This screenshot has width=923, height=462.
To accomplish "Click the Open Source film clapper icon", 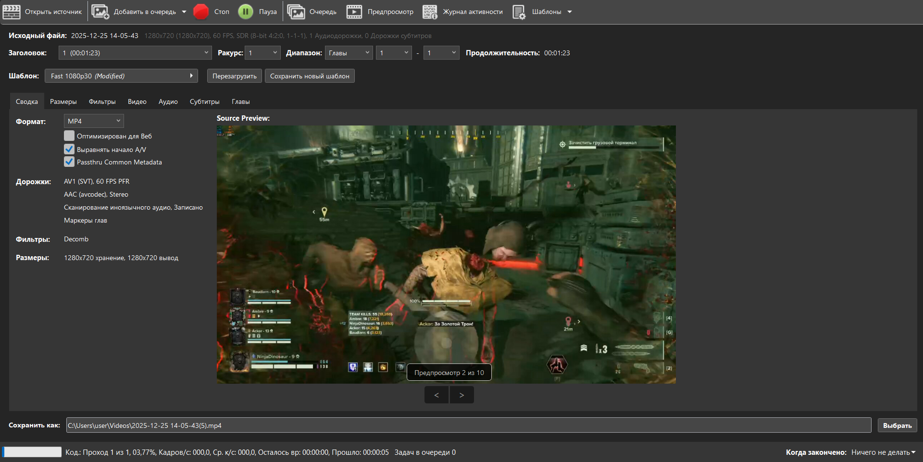I will (12, 12).
